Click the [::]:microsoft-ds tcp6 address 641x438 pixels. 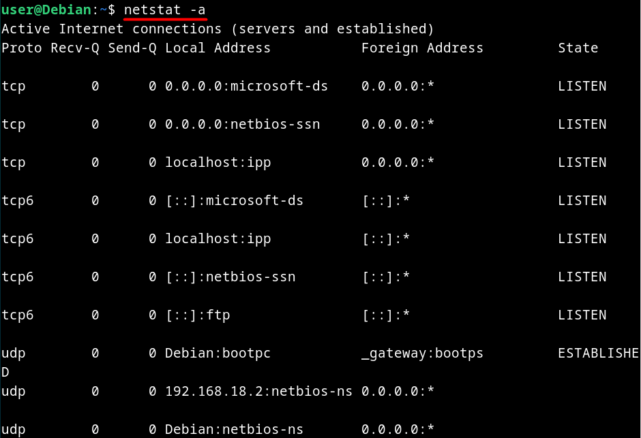click(235, 200)
